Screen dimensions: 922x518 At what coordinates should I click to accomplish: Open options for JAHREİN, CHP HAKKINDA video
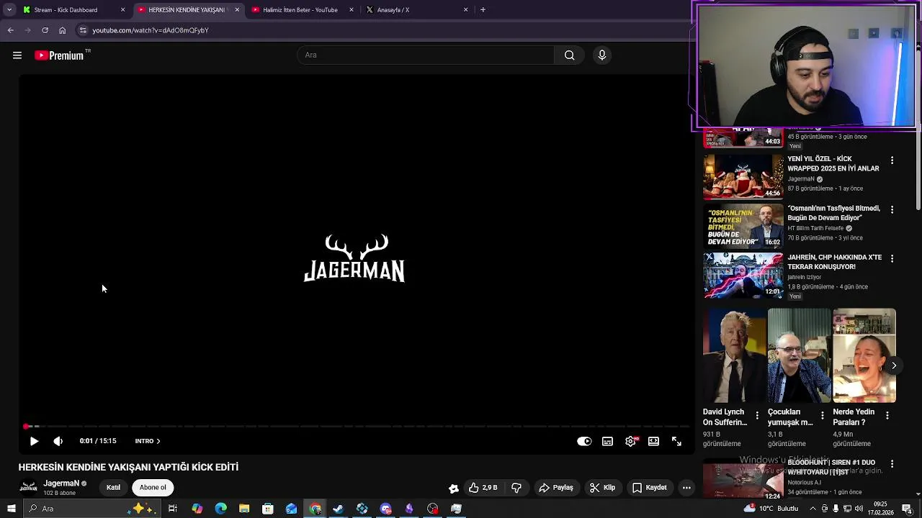click(x=892, y=258)
